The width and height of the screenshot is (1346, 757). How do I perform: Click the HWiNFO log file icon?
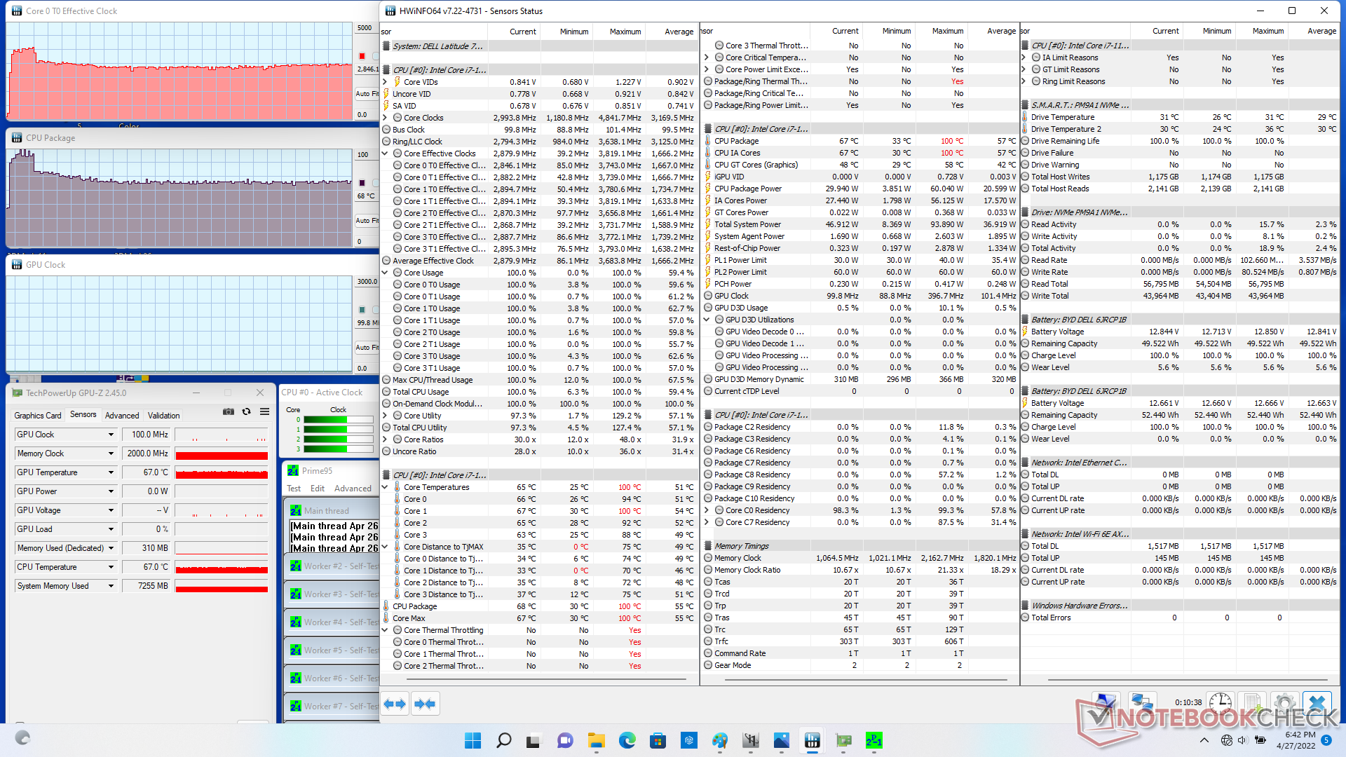point(1252,702)
